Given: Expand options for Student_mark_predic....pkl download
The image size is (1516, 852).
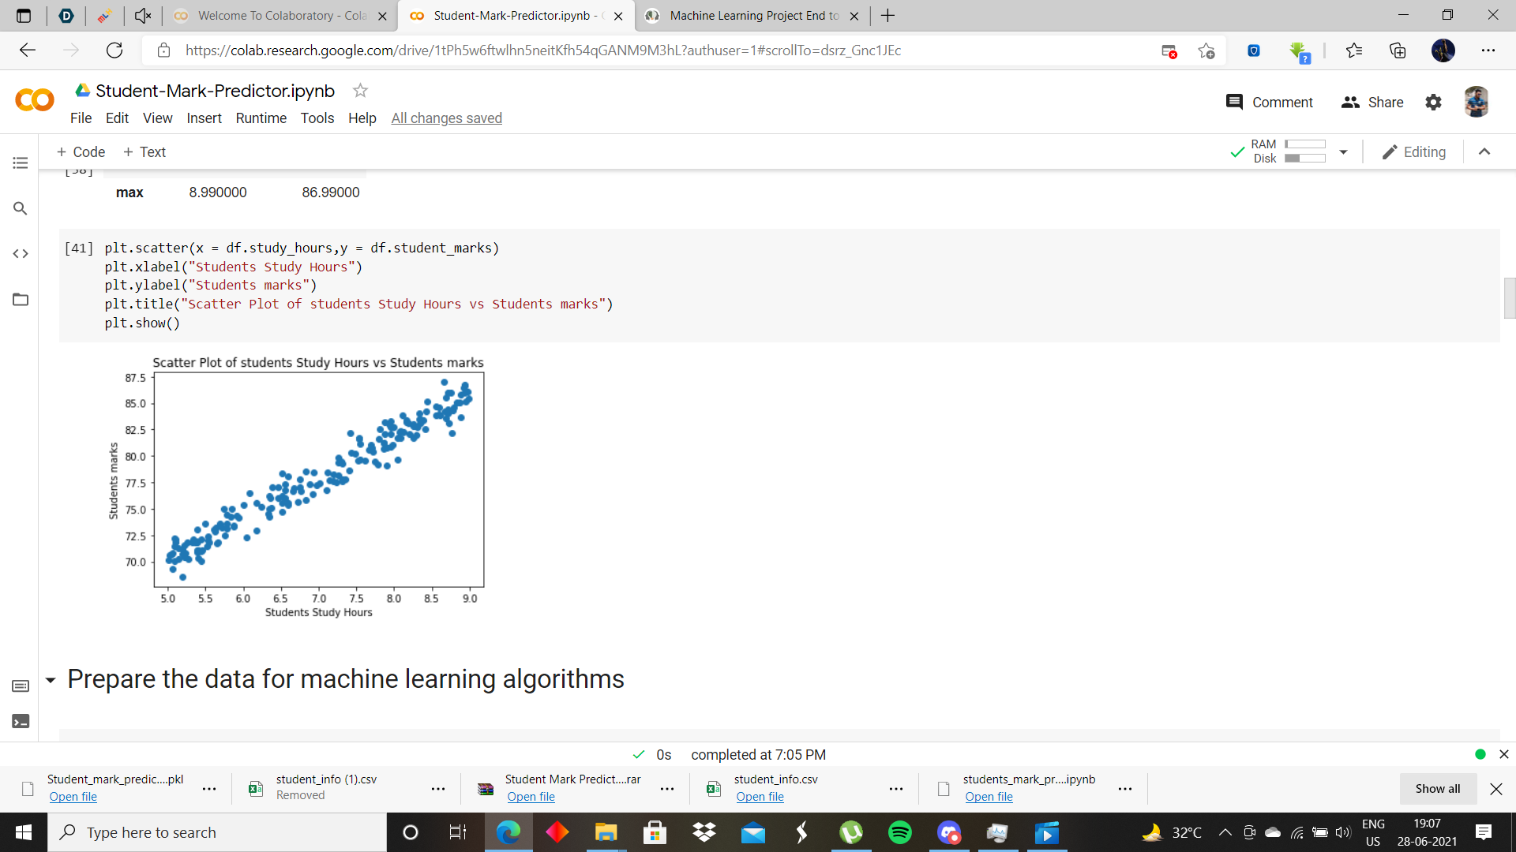Looking at the screenshot, I should 209,789.
